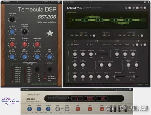This screenshot has width=151, height=115.
Task: Go to next effect after Hall Reverb
Action: (92, 44)
